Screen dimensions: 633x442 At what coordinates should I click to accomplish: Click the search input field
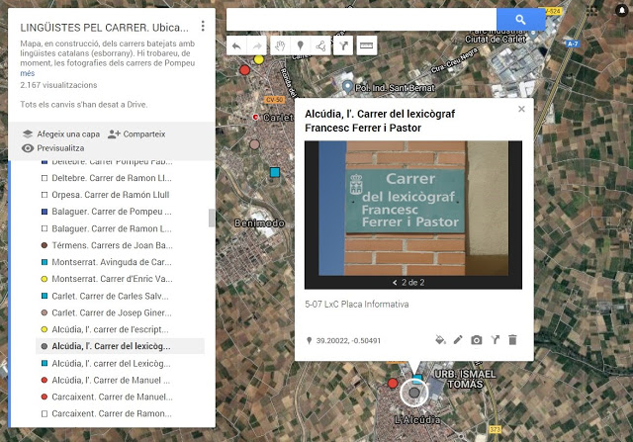tap(361, 20)
